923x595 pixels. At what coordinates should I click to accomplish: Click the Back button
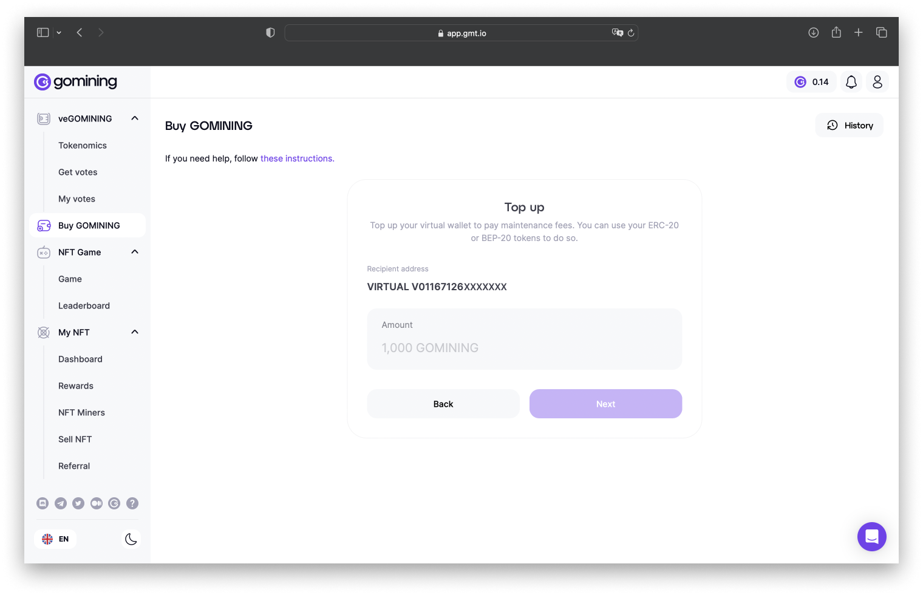(443, 404)
